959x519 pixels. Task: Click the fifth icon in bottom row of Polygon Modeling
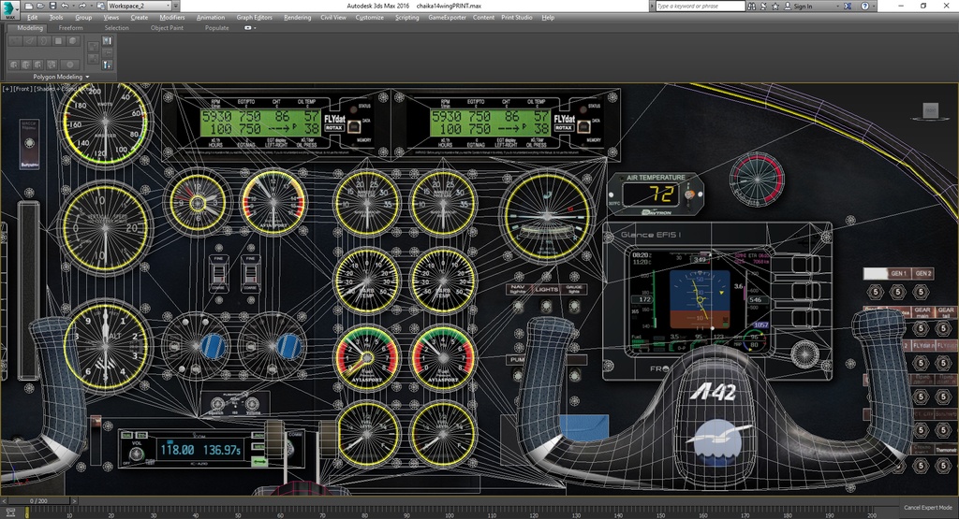coord(69,65)
